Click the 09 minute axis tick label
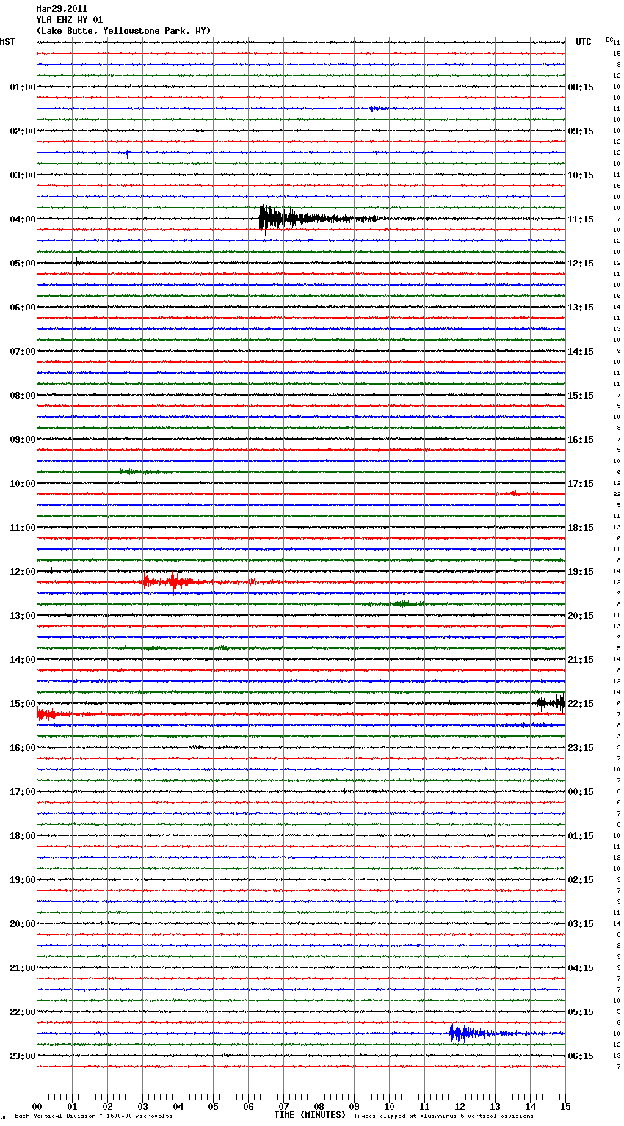This screenshot has width=624, height=1126. (x=354, y=1106)
